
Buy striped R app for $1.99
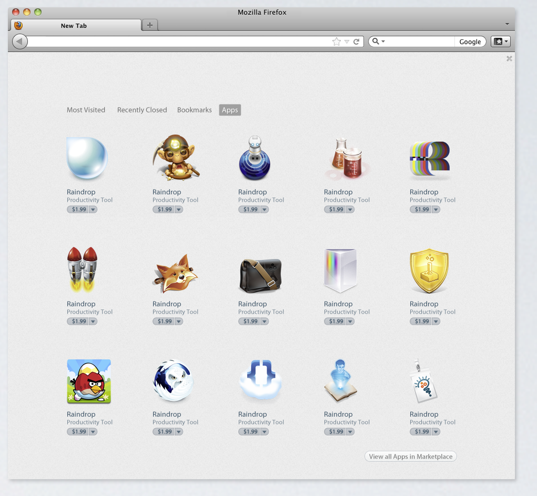pos(421,209)
